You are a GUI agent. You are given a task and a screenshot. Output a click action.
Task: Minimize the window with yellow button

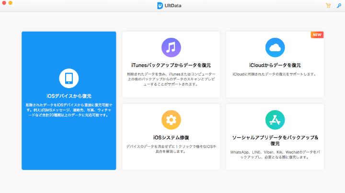[x=11, y=3]
